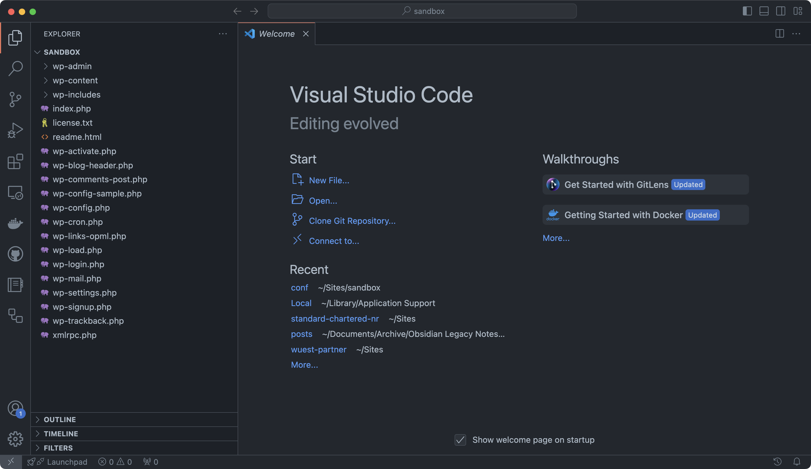Select the wp-config.php file
This screenshot has width=811, height=469.
tap(81, 207)
